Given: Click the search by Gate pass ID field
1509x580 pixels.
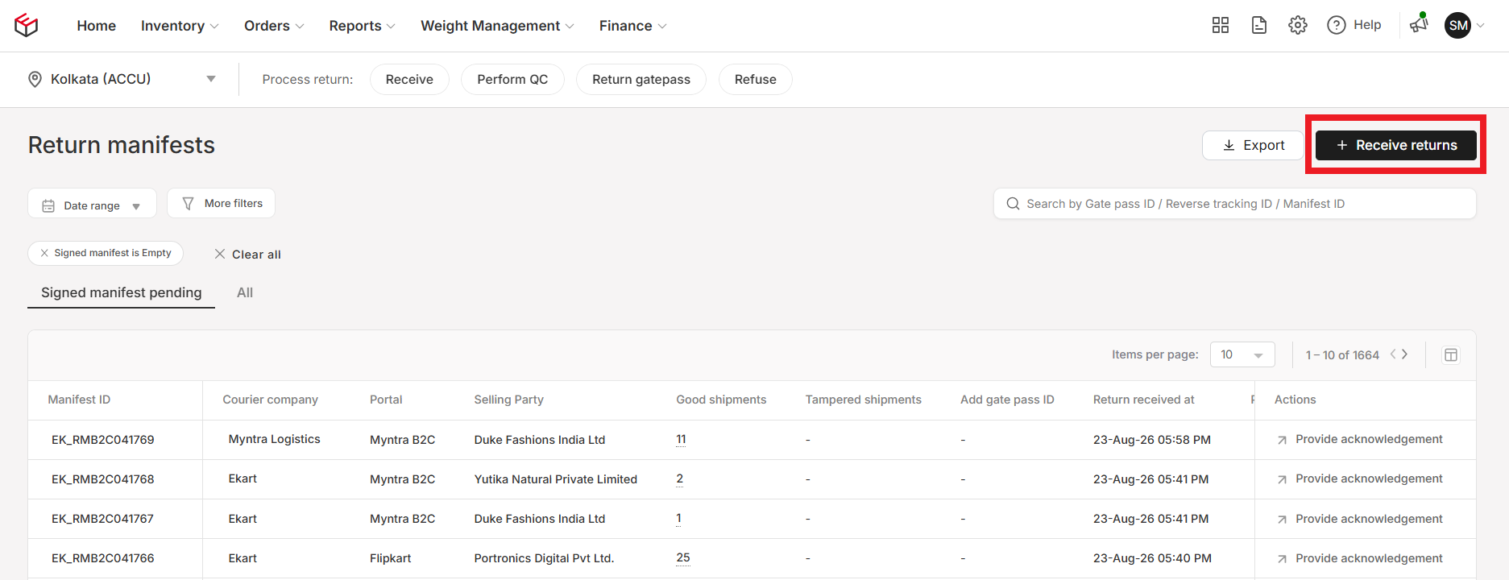Looking at the screenshot, I should coord(1235,204).
